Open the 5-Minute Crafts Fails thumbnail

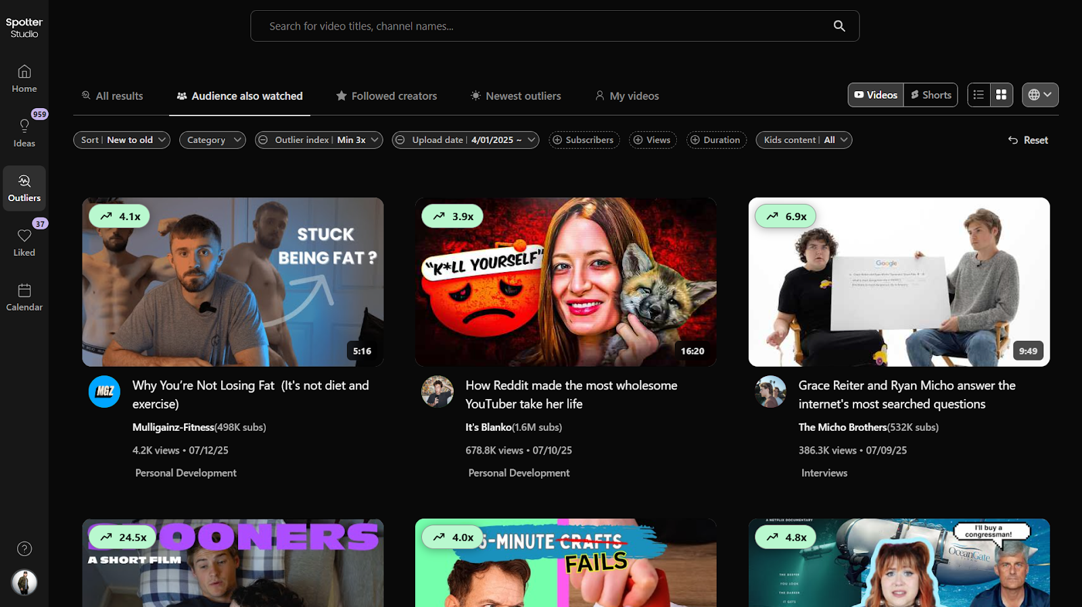566,563
